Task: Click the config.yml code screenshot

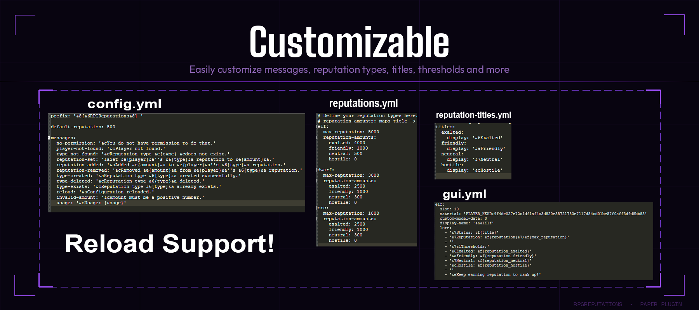Action: click(177, 162)
